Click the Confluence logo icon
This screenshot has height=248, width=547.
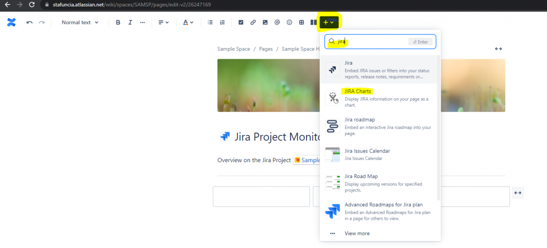(12, 22)
